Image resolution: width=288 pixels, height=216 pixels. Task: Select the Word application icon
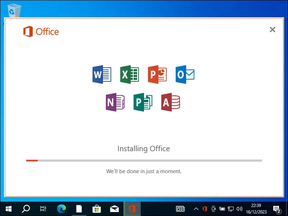tap(102, 75)
